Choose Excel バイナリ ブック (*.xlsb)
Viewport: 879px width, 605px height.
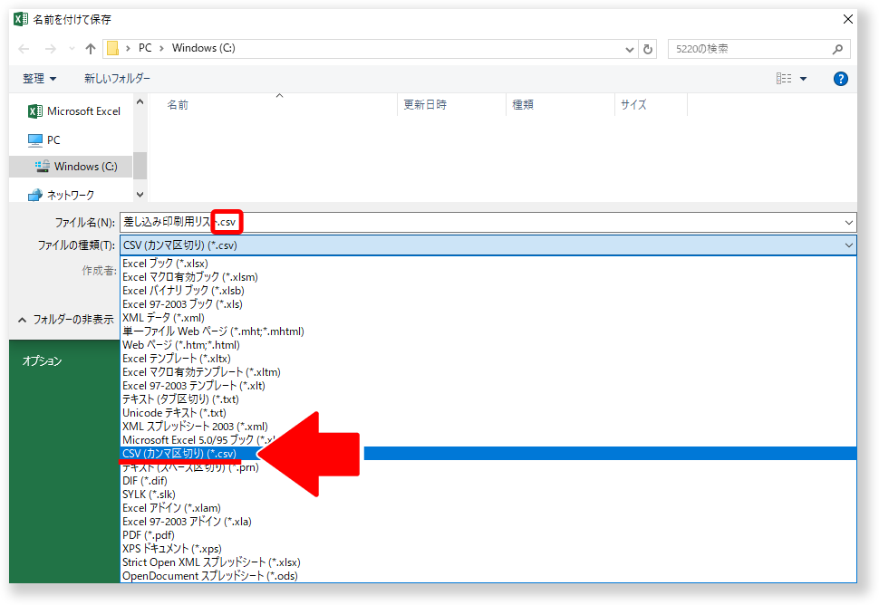point(488,290)
